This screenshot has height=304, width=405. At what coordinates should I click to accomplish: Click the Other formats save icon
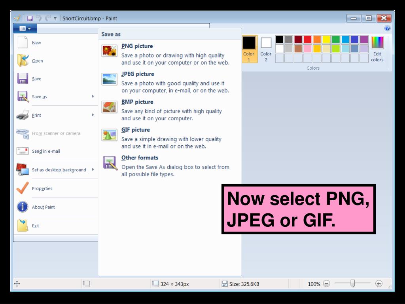110,163
